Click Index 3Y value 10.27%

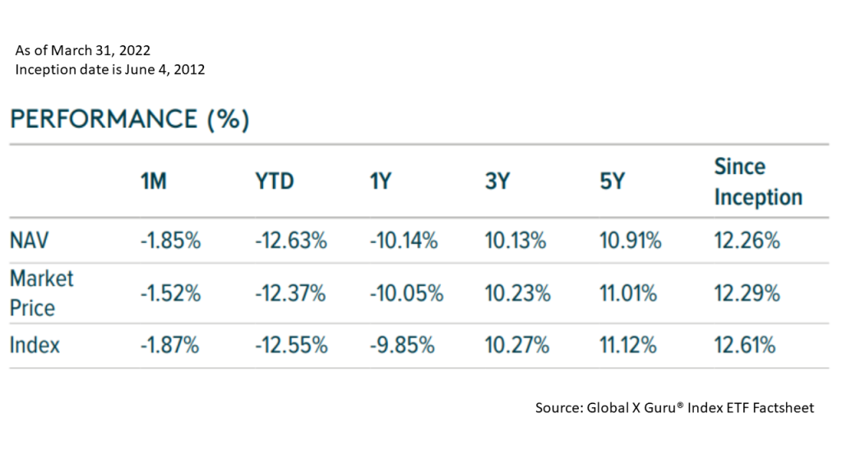(x=517, y=345)
